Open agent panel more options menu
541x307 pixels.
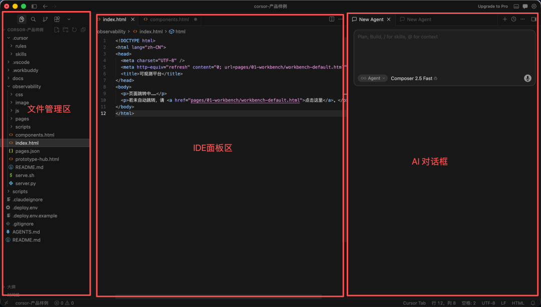pos(522,19)
